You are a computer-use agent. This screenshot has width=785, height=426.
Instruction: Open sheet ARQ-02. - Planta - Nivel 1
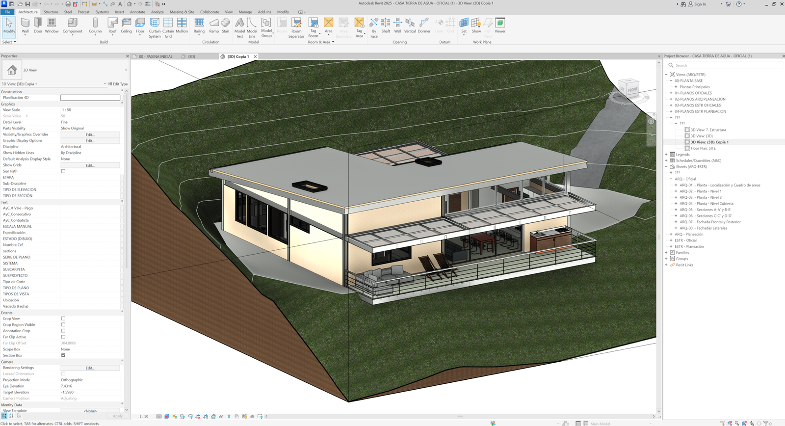pyautogui.click(x=700, y=191)
